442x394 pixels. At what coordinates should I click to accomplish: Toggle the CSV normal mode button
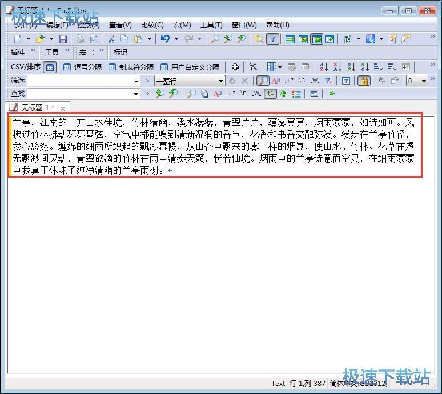coord(50,67)
